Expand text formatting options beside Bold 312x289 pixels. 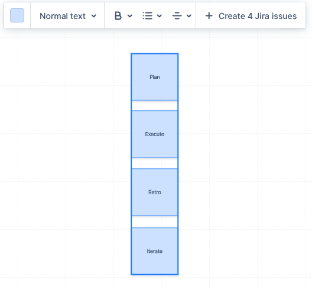pos(130,16)
